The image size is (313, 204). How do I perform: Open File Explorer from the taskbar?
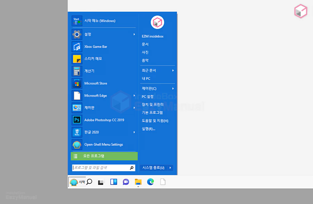(138, 182)
